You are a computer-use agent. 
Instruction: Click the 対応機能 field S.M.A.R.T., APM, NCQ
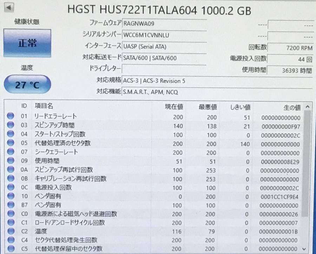[217, 92]
